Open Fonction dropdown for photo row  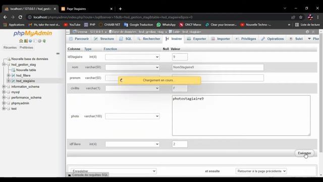[132, 116]
